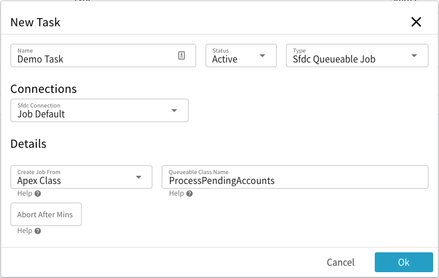Expand the Sfdc Connection dropdown arrow
The height and width of the screenshot is (278, 439).
(174, 110)
